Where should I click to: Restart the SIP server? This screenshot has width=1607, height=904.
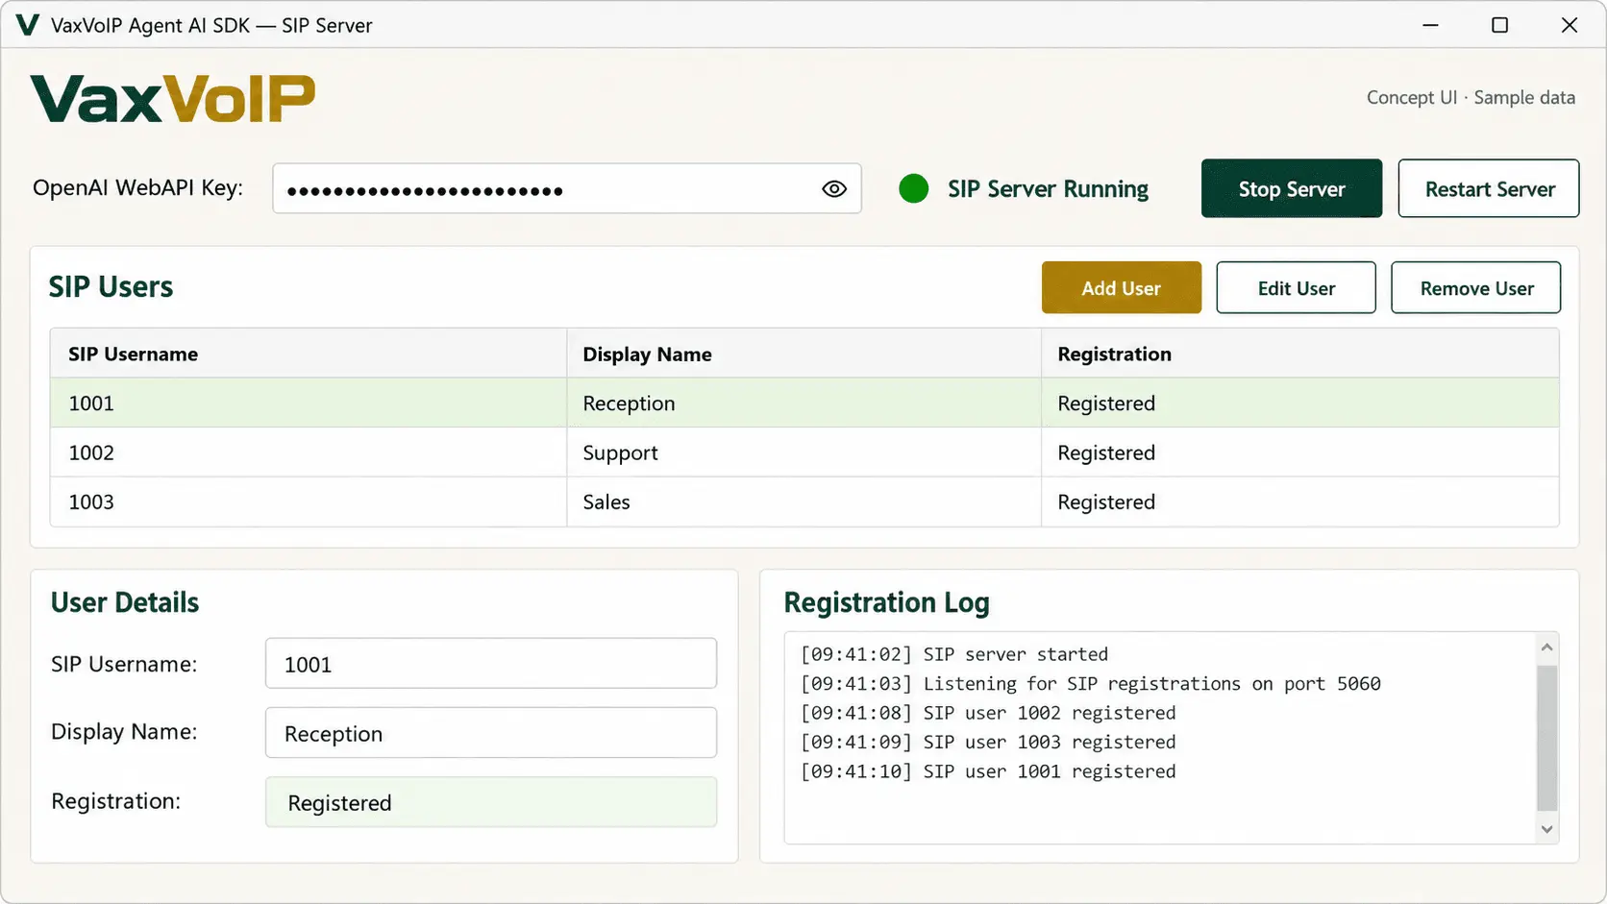point(1489,188)
